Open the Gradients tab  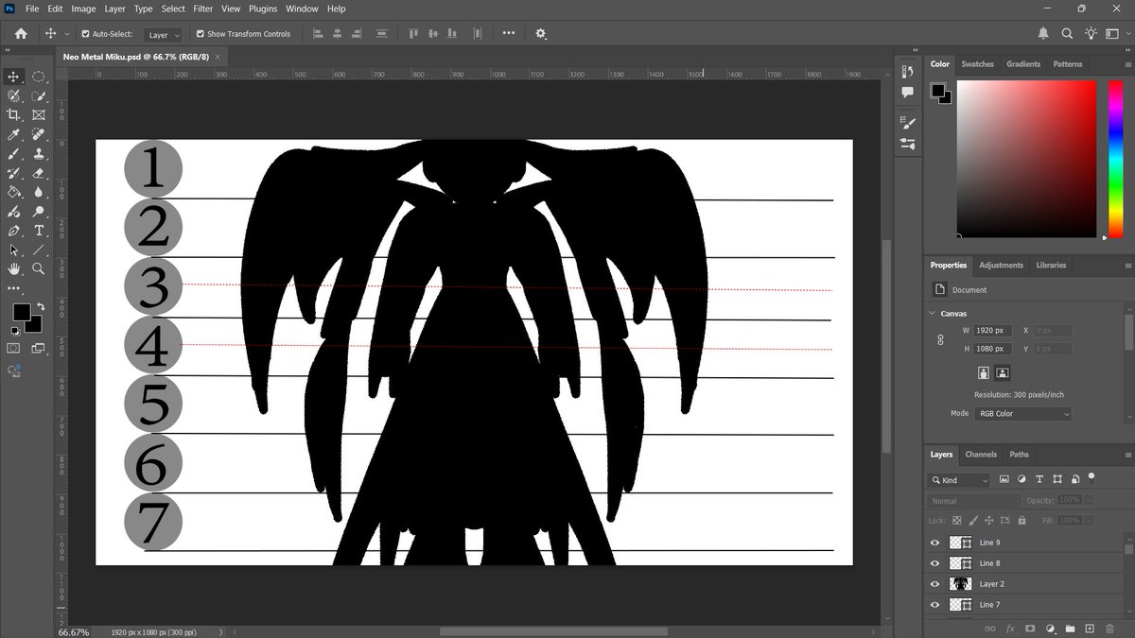[1022, 64]
